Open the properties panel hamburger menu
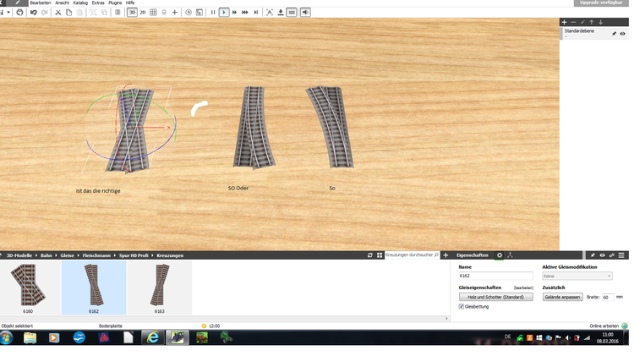This screenshot has width=634, height=356. (x=622, y=255)
